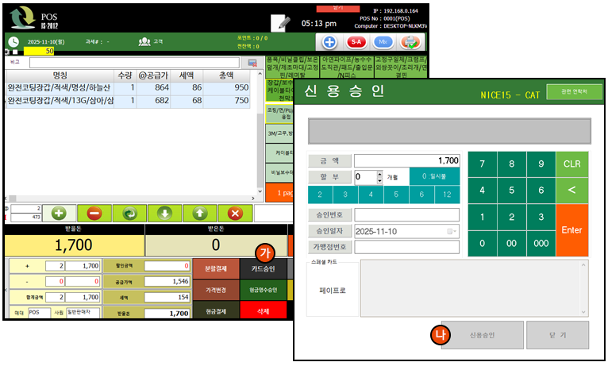The image size is (608, 366).
Task: Click the icon right of the 비고 field
Action: (252, 63)
